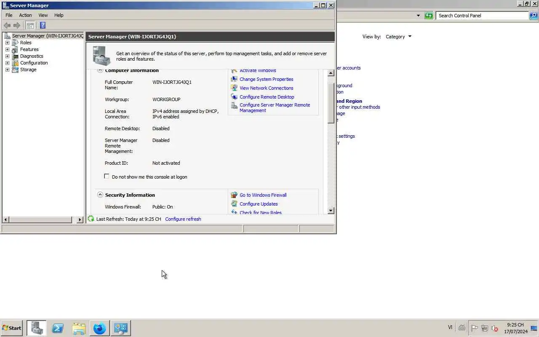Image resolution: width=539 pixels, height=337 pixels.
Task: Click the VI language indicator on taskbar
Action: (450, 327)
